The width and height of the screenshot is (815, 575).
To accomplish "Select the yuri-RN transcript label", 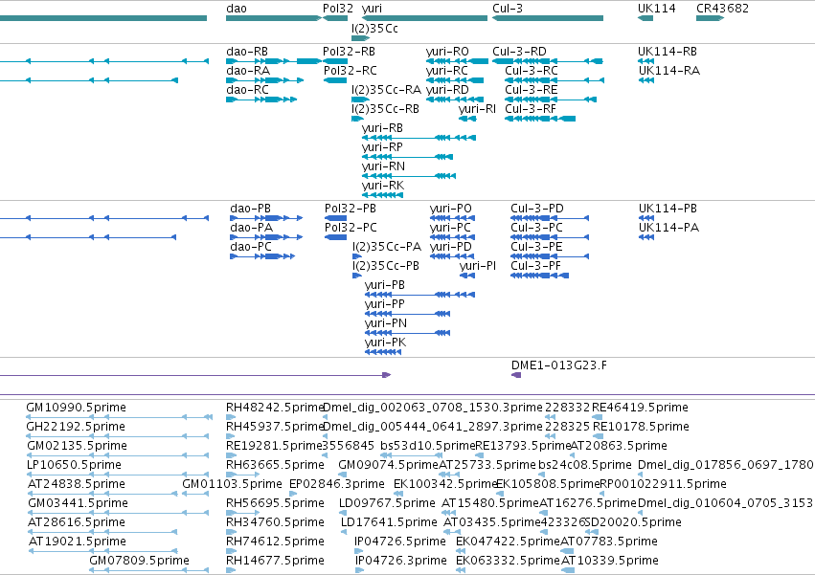I will (x=383, y=167).
